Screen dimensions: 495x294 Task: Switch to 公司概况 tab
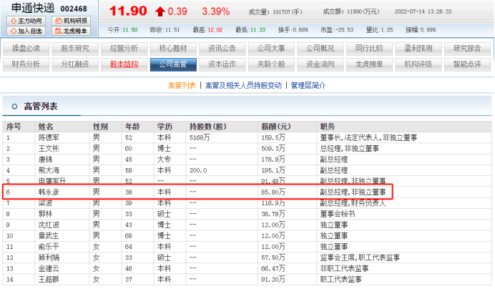(x=320, y=49)
